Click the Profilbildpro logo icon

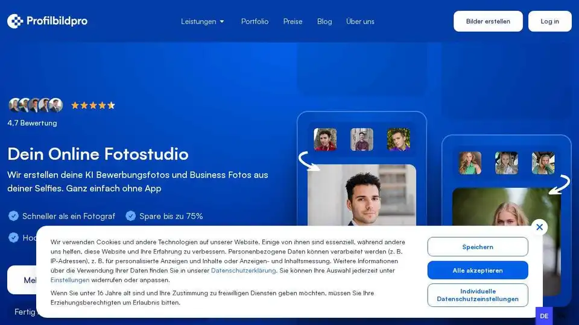15,21
